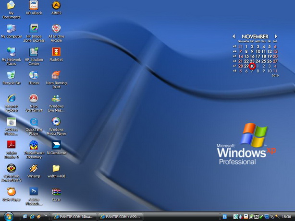Switch to PANTIP.COM : A99 taskbar window
The image size is (295, 221).
(121, 217)
